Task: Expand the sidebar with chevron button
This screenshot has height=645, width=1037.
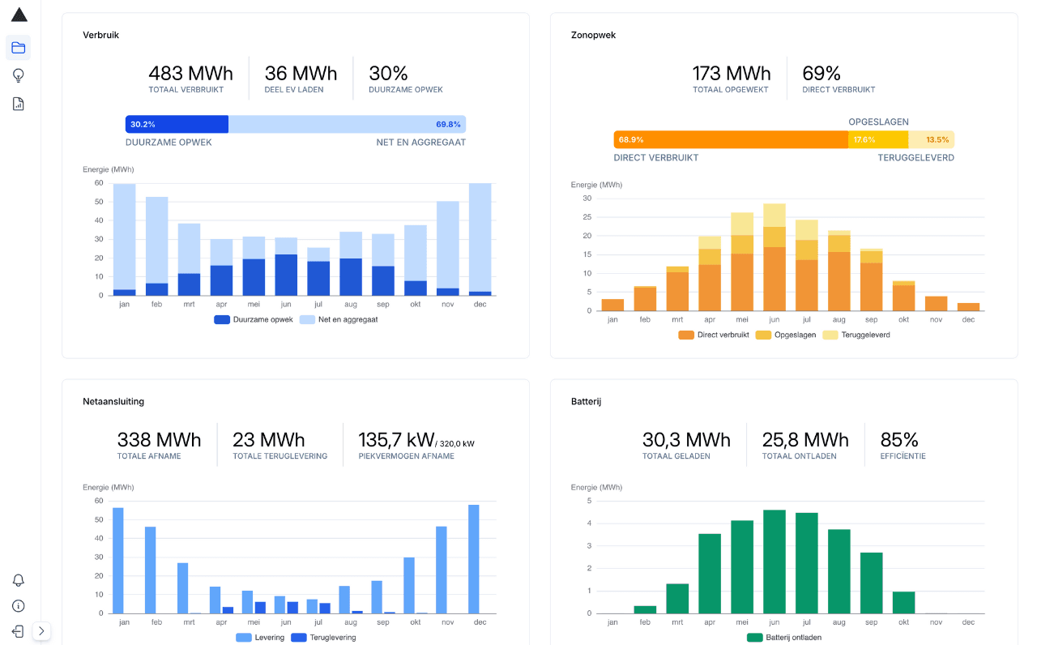Action: (x=41, y=631)
